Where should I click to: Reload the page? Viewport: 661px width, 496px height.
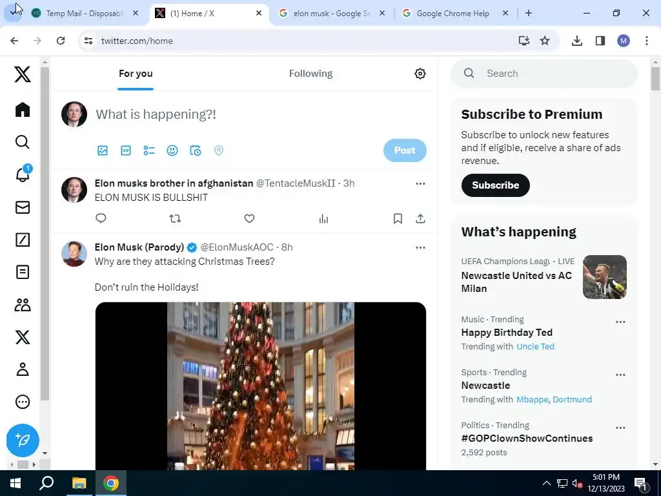pyautogui.click(x=61, y=41)
